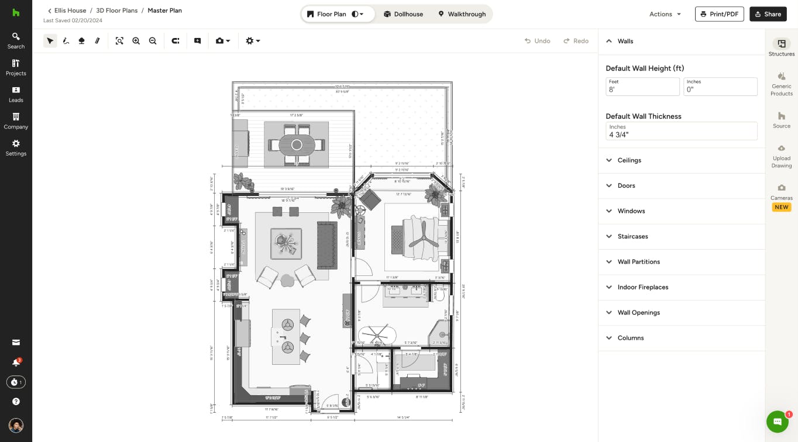The height and width of the screenshot is (442, 798).
Task: Open the 3D Floor Plans breadcrumb
Action: point(117,11)
